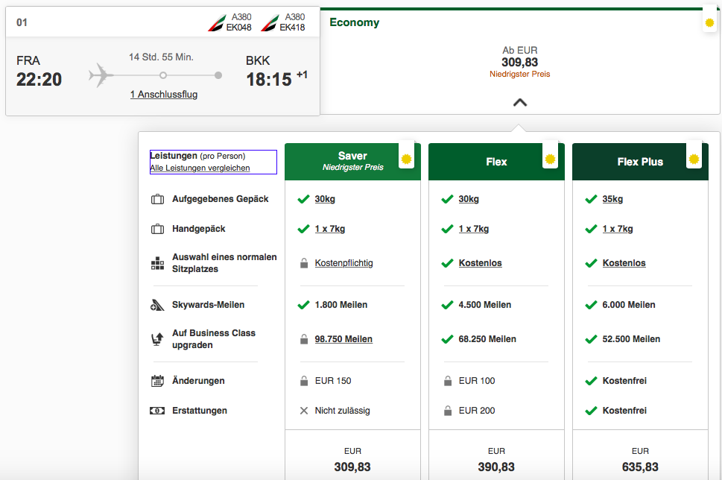
Task: Choose the Flex fare price EUR 390,83
Action: click(x=496, y=467)
